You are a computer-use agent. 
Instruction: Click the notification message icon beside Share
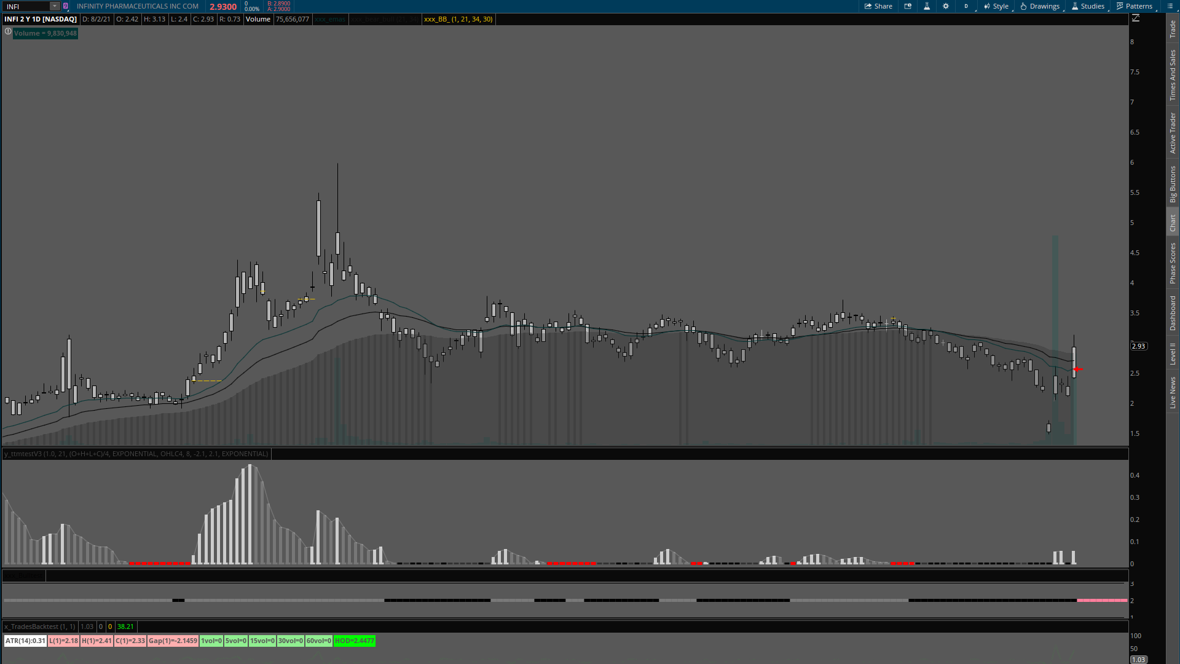click(x=908, y=6)
